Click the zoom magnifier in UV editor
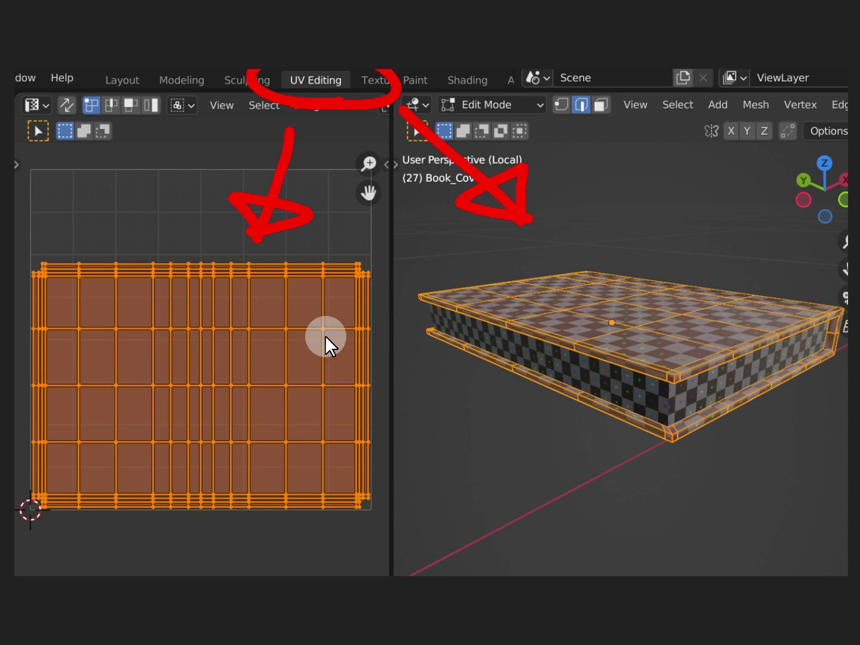 point(368,164)
